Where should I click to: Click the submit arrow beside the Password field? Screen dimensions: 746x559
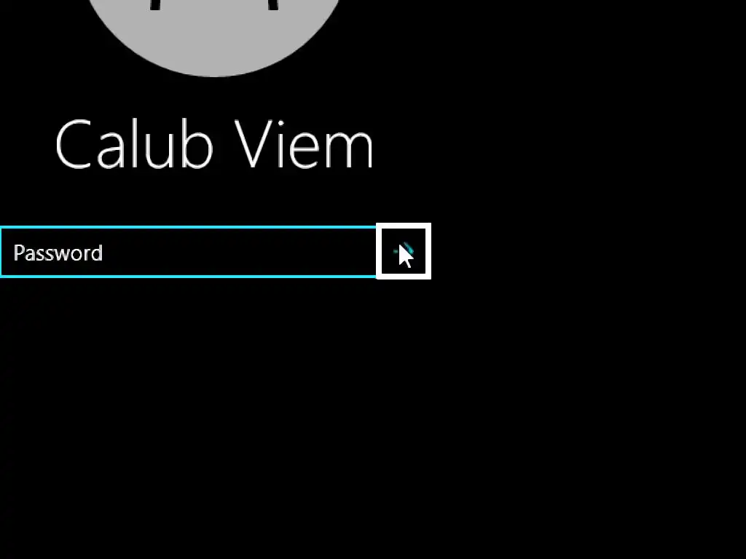[404, 251]
